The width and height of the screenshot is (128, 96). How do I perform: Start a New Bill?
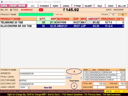(x=48, y=88)
